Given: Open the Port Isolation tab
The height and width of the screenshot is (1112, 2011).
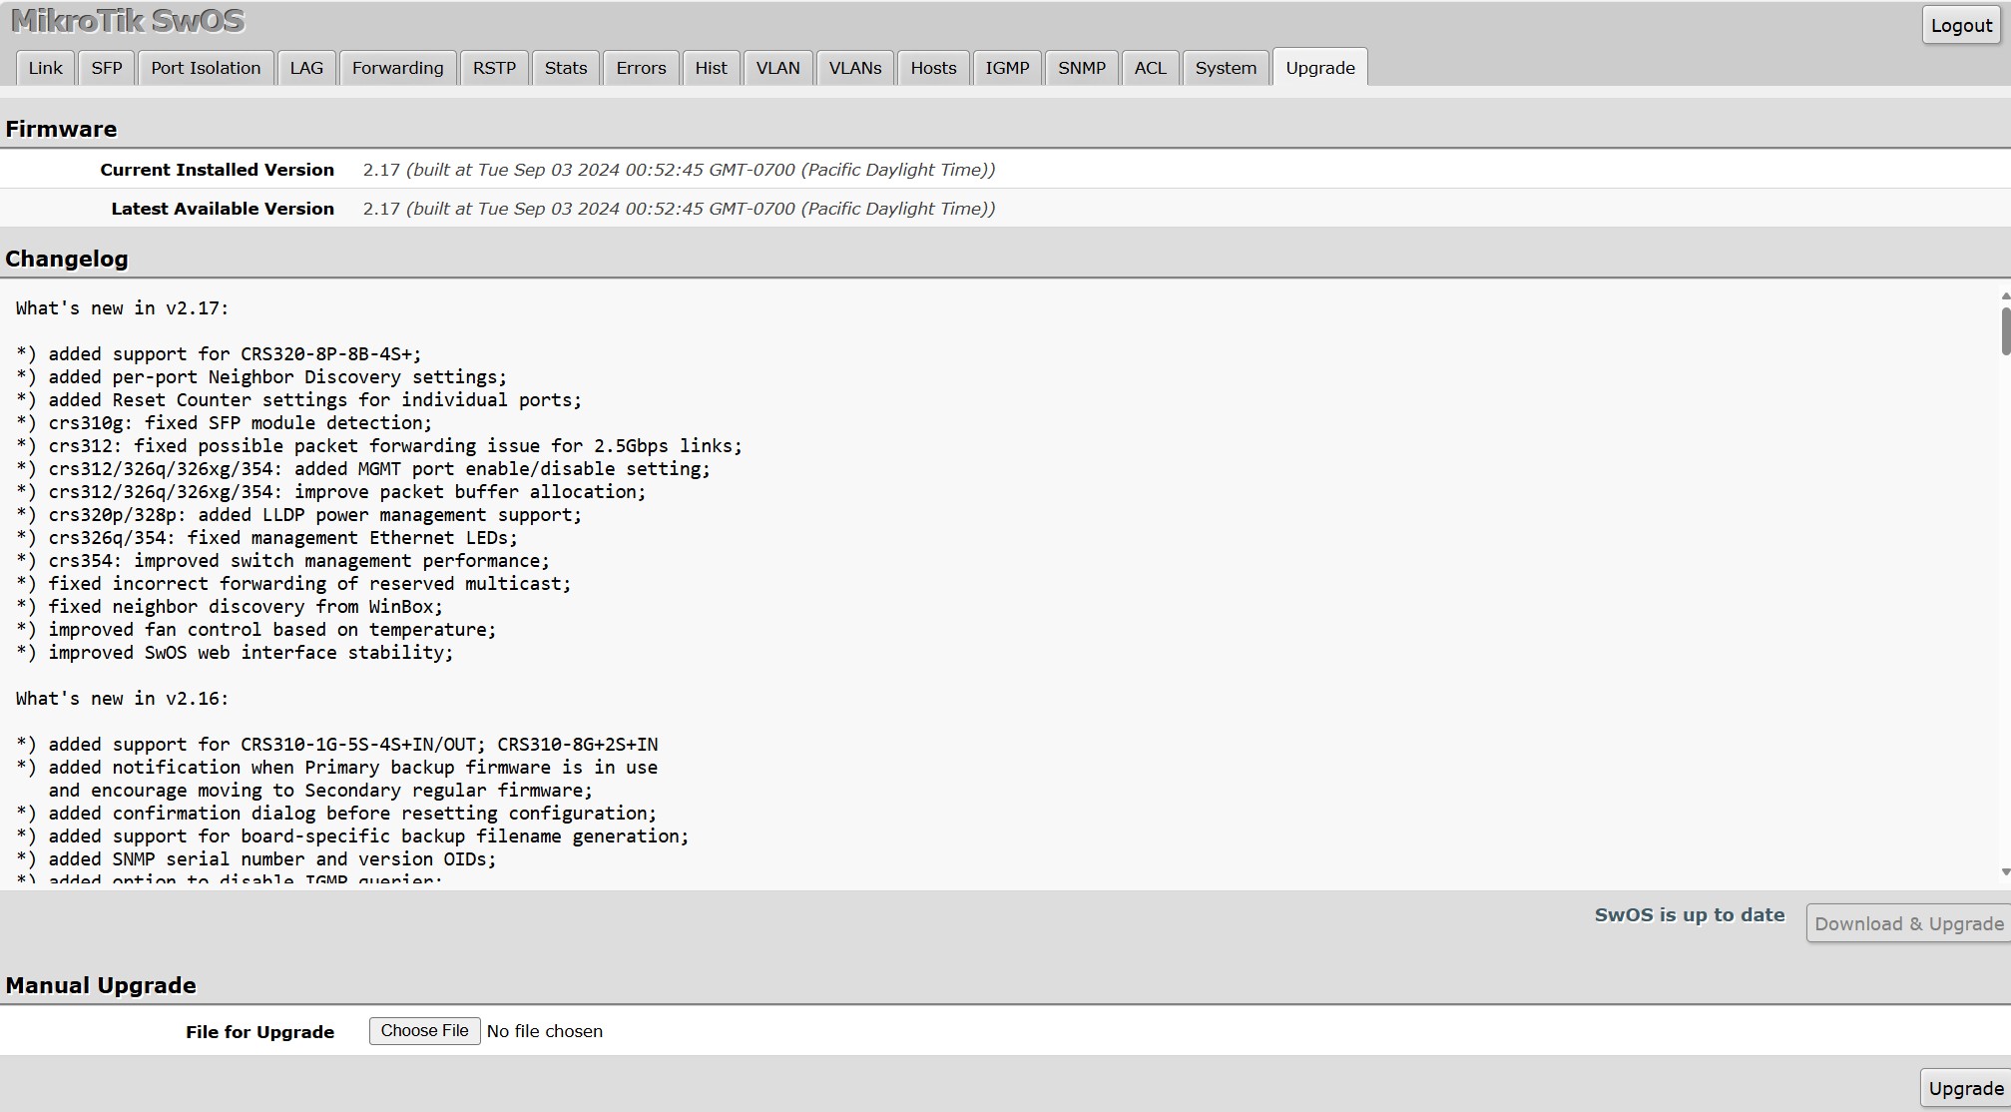Looking at the screenshot, I should [206, 68].
